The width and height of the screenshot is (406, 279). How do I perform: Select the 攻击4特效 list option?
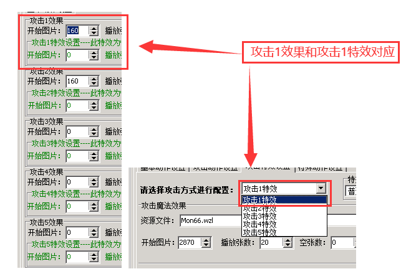click(259, 224)
